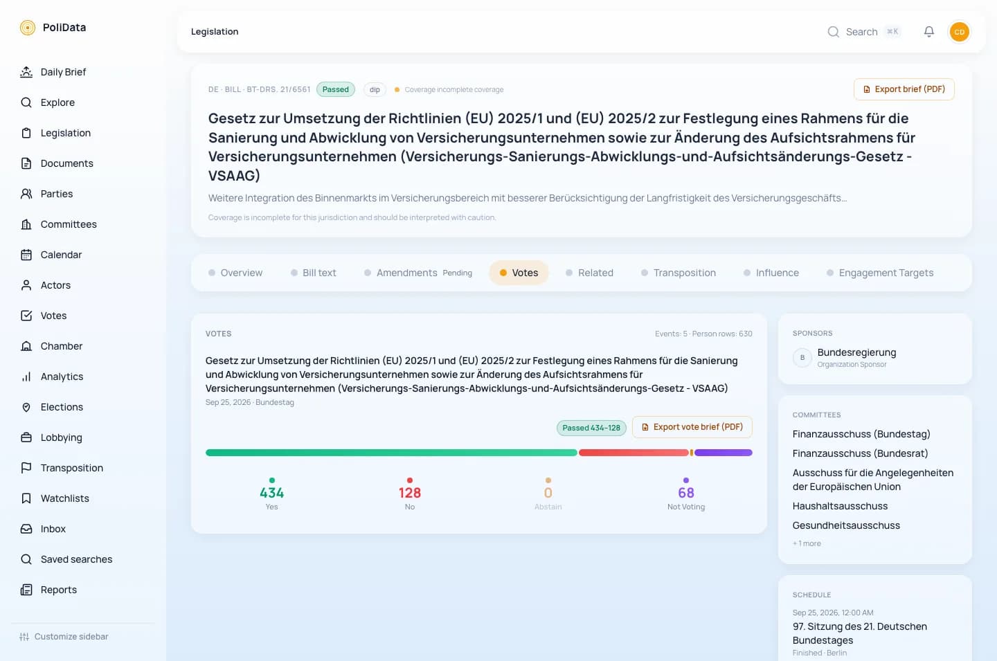Click the Passed 434-128 result badge

[x=591, y=428]
